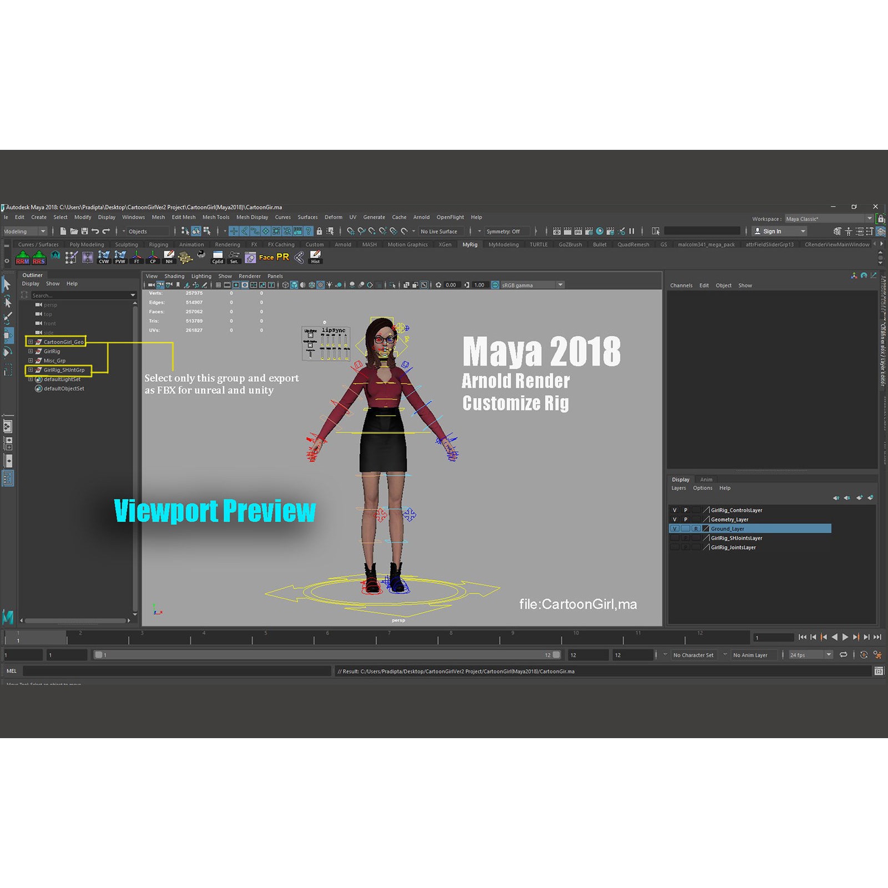Toggle visibility of Ground_Layer
This screenshot has width=888, height=888.
point(675,529)
